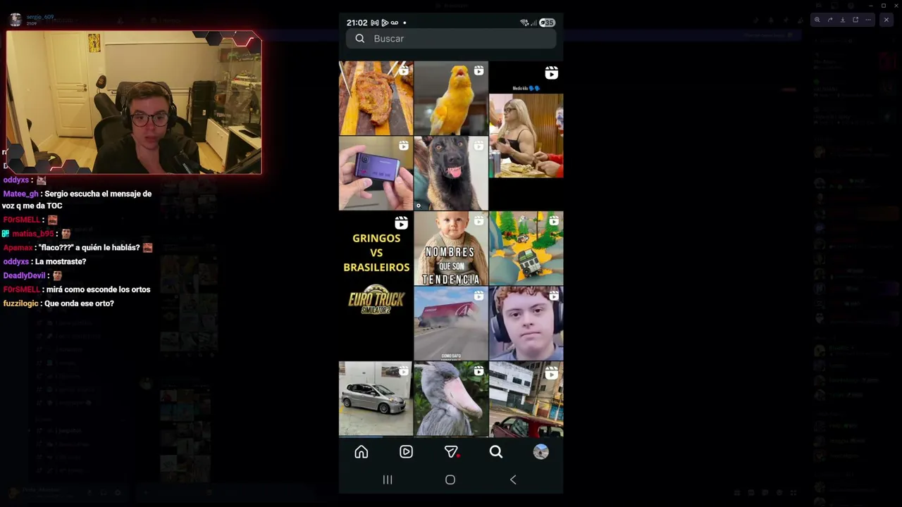Click the 'La mostraste?' chat message

[x=61, y=261]
